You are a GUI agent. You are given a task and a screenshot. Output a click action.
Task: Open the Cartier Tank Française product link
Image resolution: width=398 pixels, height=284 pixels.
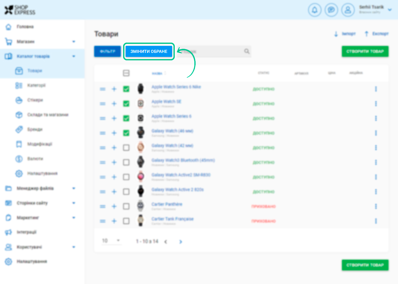(173, 219)
